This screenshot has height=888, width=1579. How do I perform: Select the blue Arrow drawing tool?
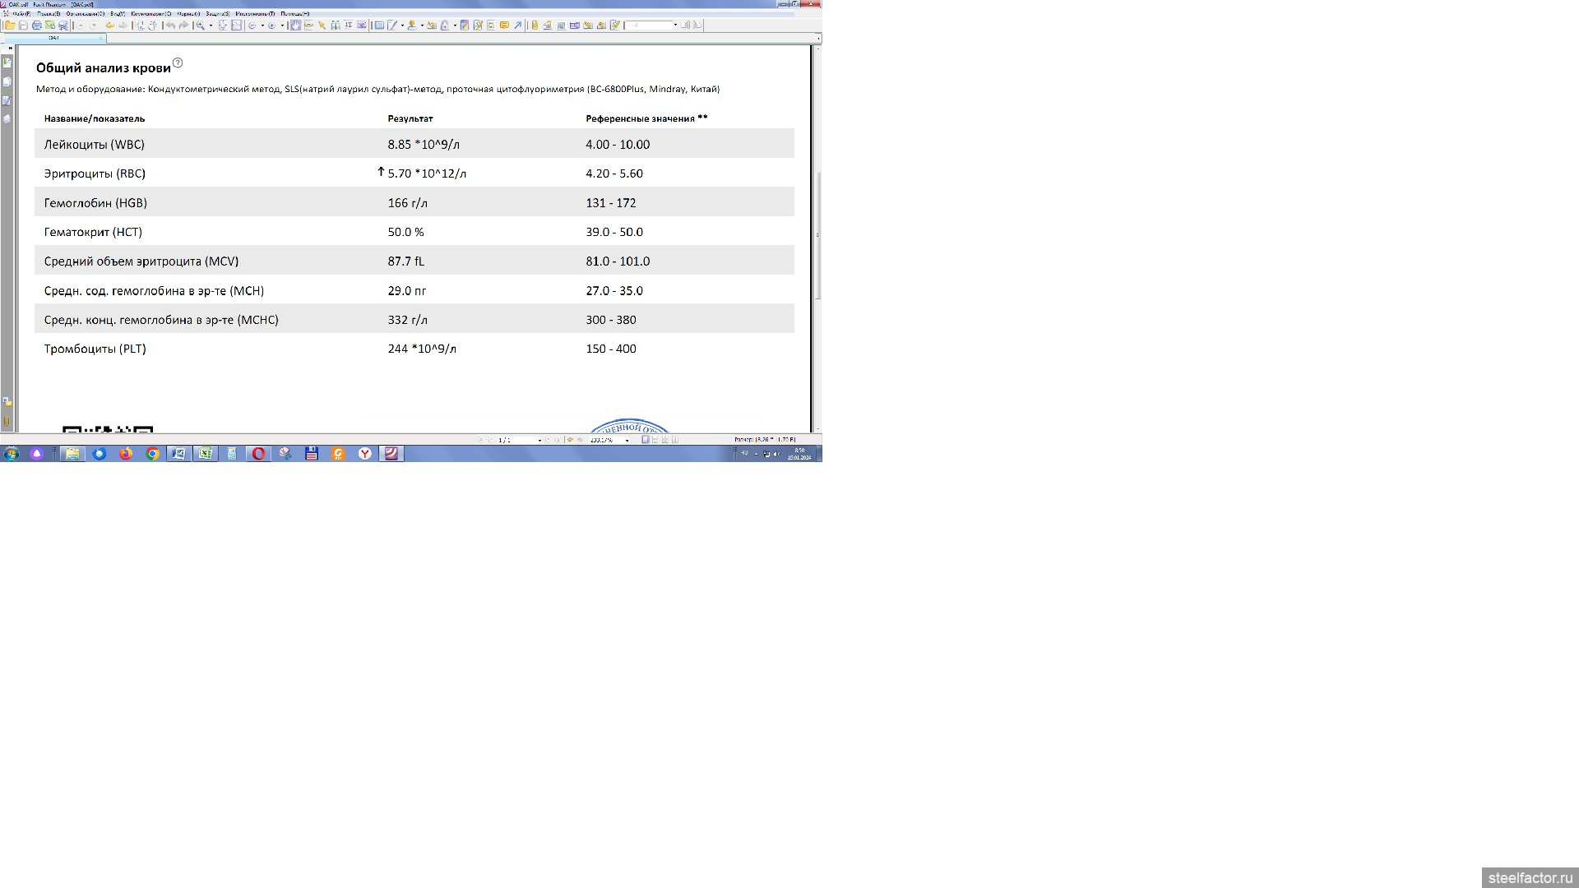coord(517,25)
